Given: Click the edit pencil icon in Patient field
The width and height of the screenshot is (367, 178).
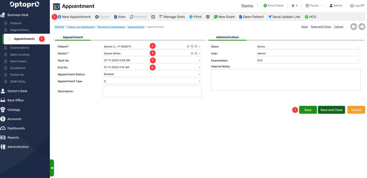Looking at the screenshot, I should pyautogui.click(x=192, y=46).
